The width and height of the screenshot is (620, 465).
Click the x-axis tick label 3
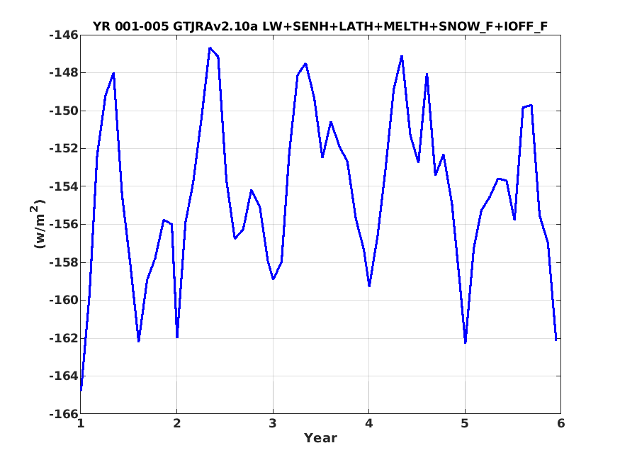pyautogui.click(x=273, y=423)
